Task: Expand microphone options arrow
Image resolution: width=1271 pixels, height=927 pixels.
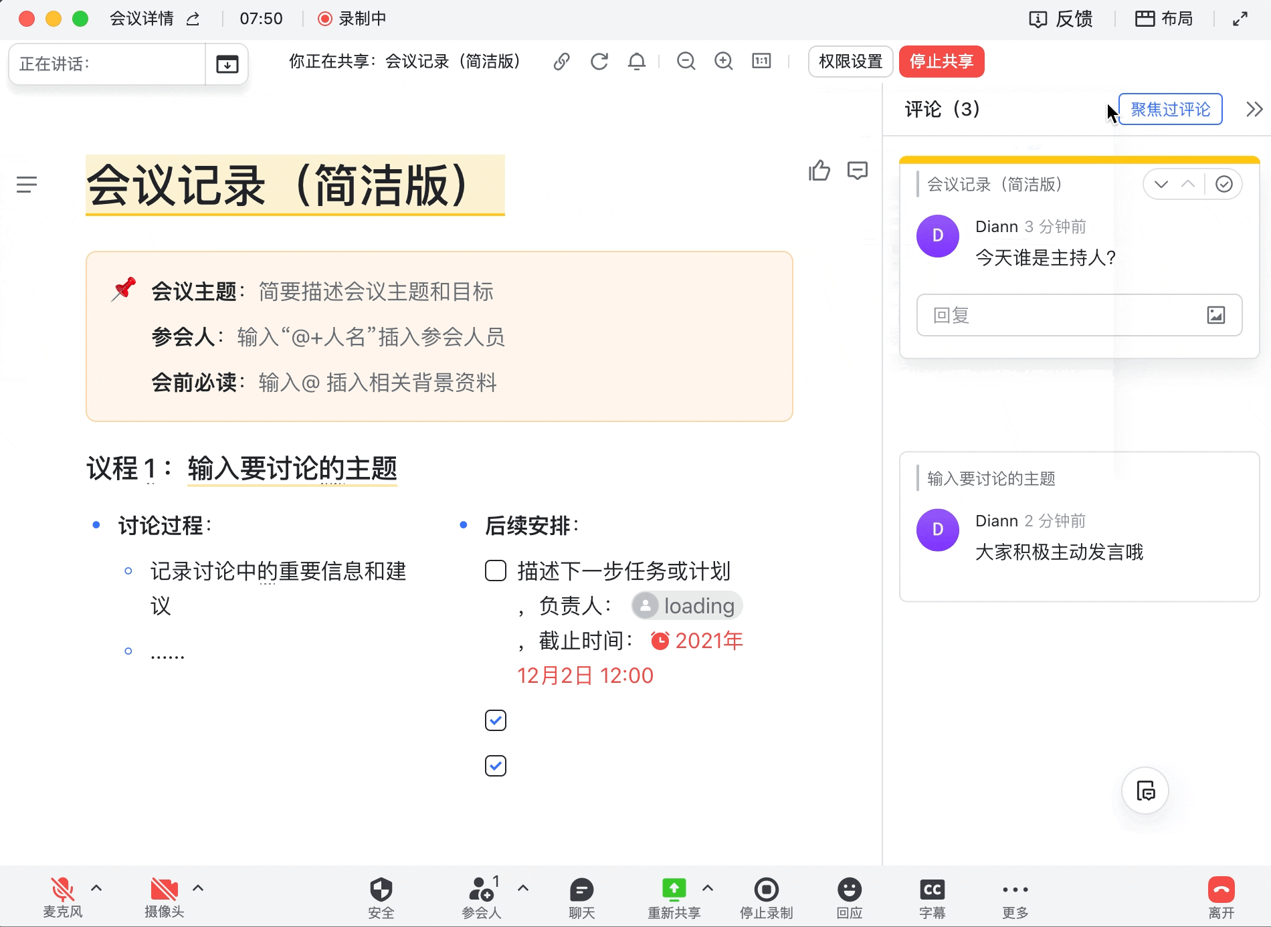Action: pos(96,888)
